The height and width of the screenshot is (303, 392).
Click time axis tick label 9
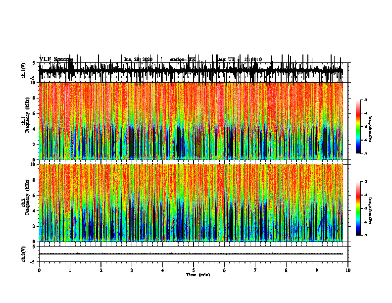317,270
